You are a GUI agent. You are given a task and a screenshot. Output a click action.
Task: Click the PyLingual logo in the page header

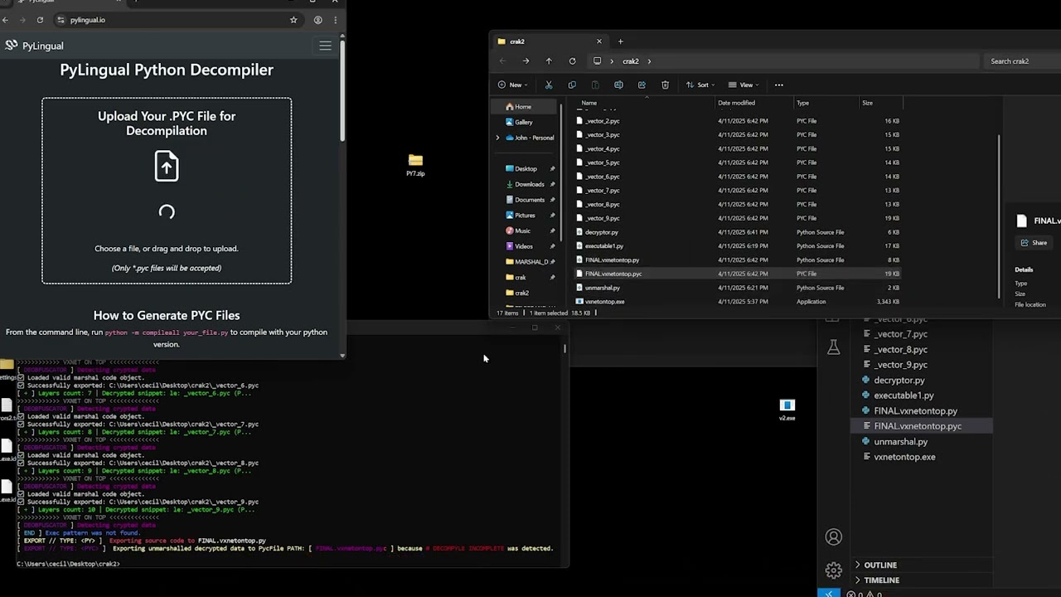[x=33, y=46]
